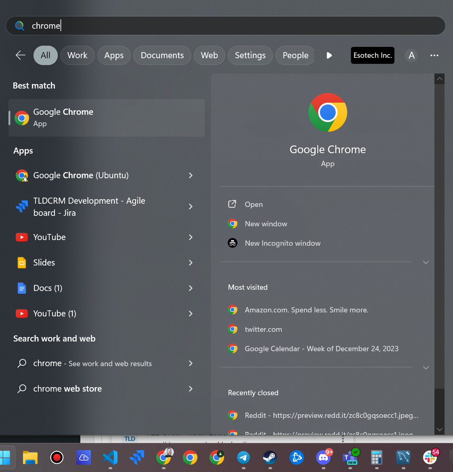This screenshot has width=453, height=472.
Task: Switch to the Documents filter tab
Action: [162, 55]
